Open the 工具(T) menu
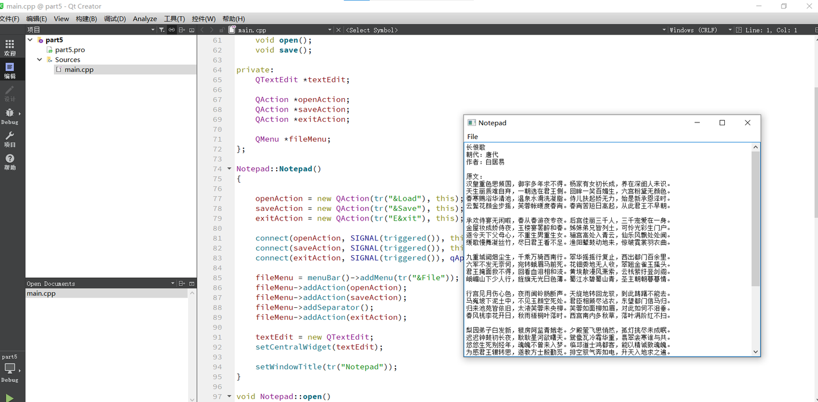This screenshot has width=818, height=402. tap(174, 19)
